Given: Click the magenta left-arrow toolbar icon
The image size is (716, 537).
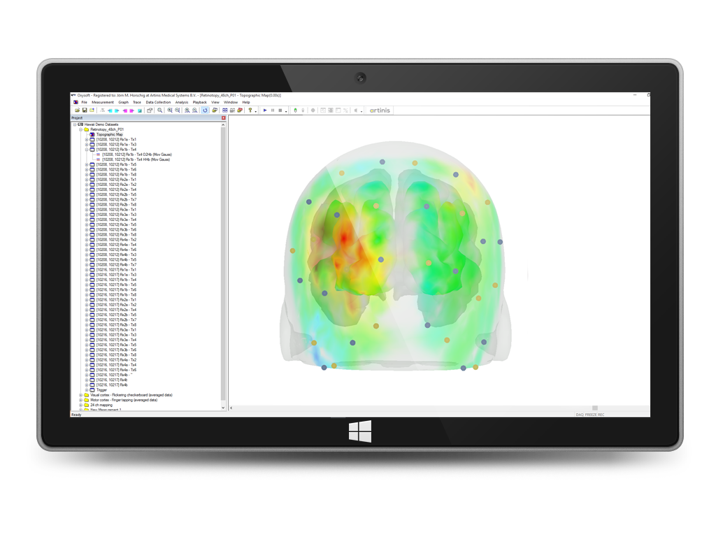Looking at the screenshot, I should click(124, 110).
